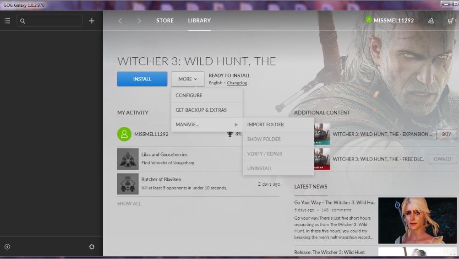Select GET BACKUP & EXTRAS menu entry
This screenshot has height=259, width=459.
tap(207, 110)
